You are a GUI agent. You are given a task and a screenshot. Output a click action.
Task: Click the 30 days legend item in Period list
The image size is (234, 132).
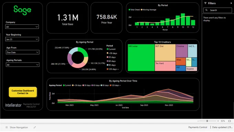[111, 57]
